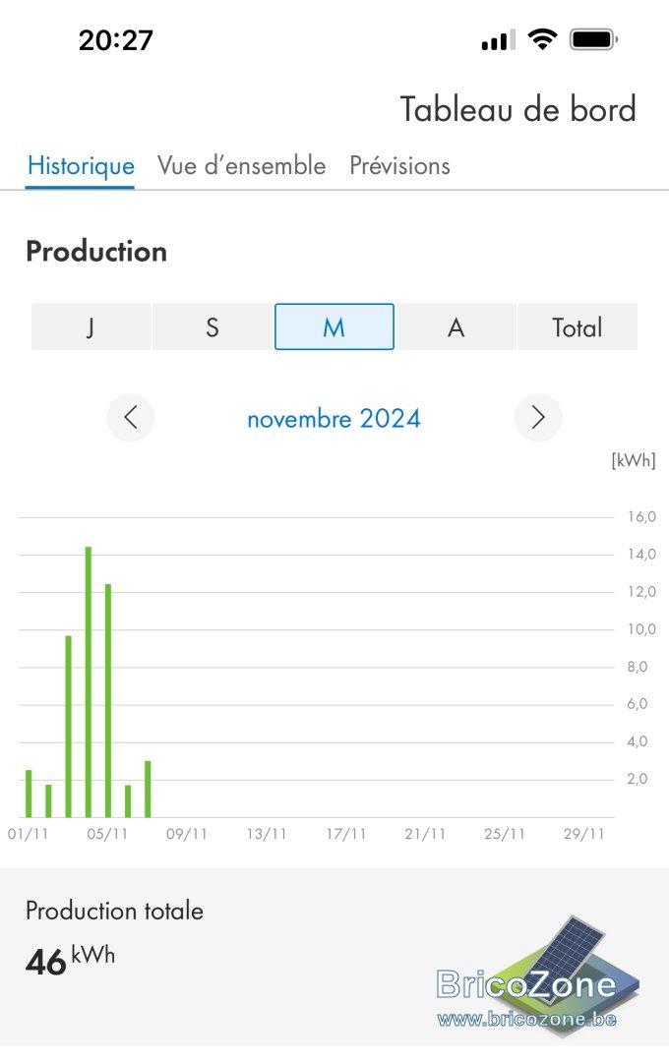Open the www.bricozone.be link
Viewport: 669px width, 1062px height.
(527, 1020)
